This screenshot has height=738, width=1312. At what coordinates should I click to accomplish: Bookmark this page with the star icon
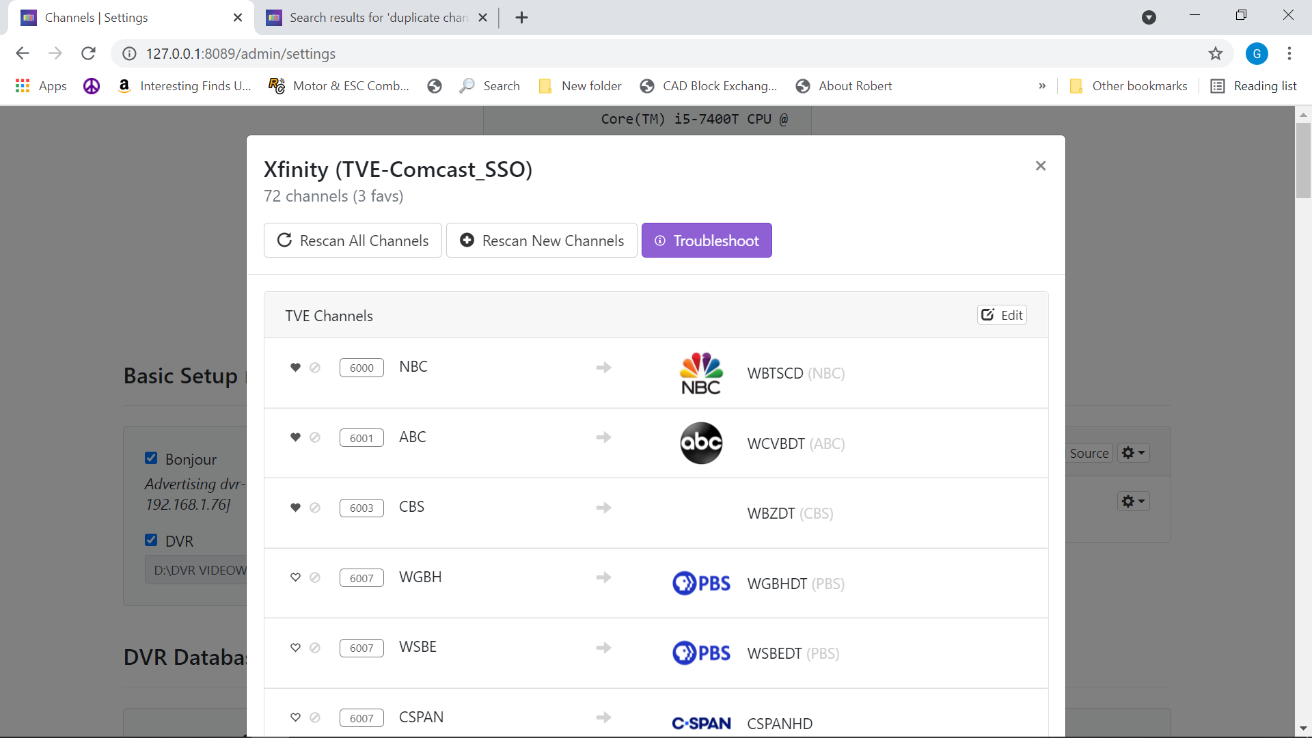(1215, 53)
